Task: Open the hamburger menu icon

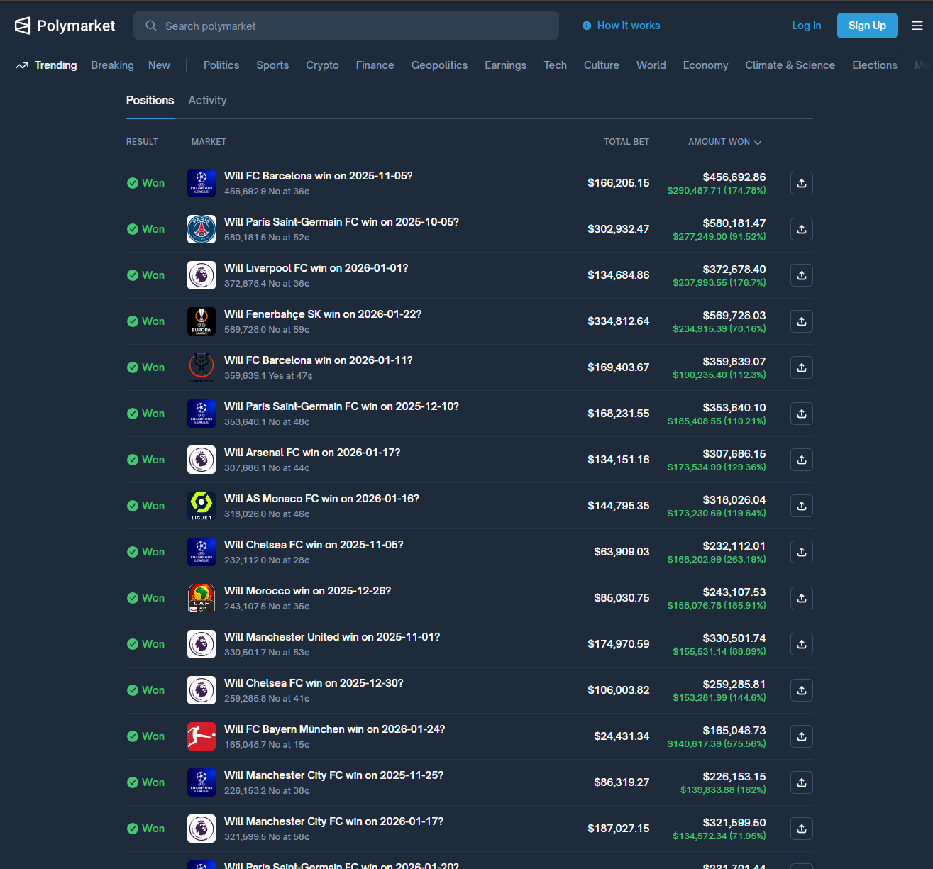Action: [x=917, y=26]
